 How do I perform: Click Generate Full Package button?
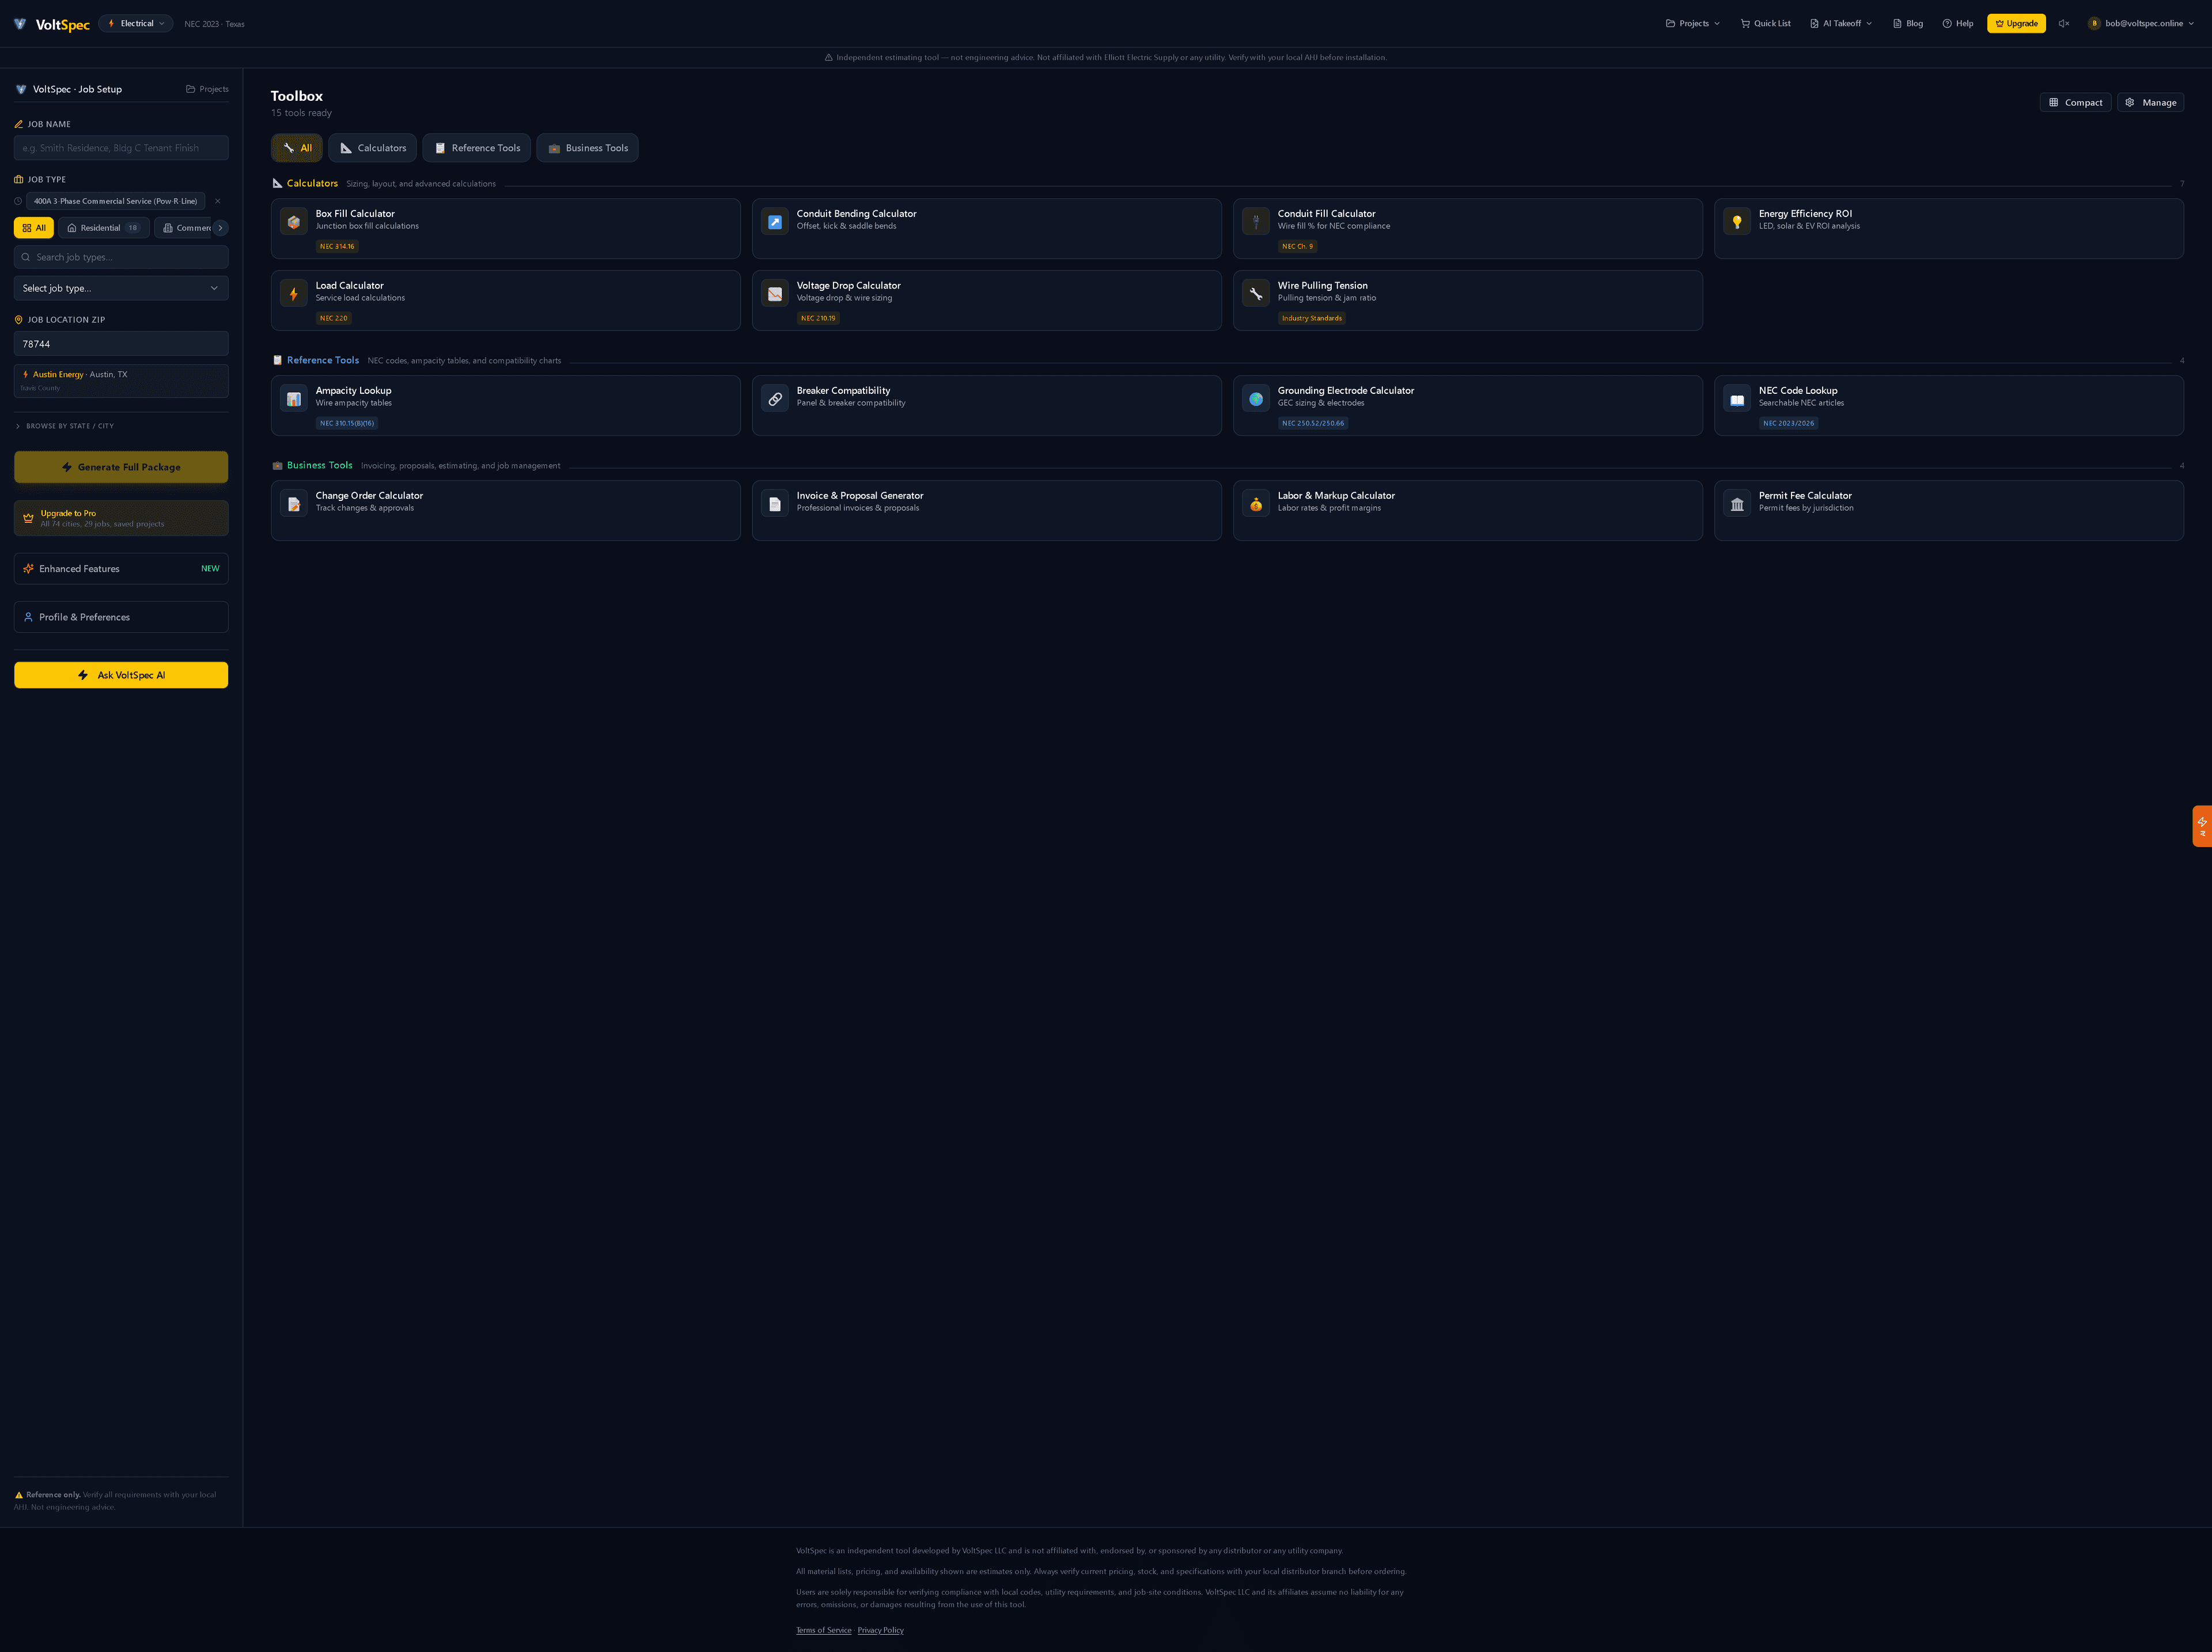pos(121,467)
